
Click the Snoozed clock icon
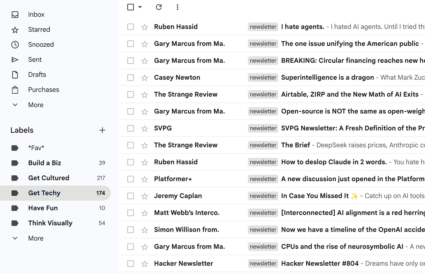click(x=15, y=45)
